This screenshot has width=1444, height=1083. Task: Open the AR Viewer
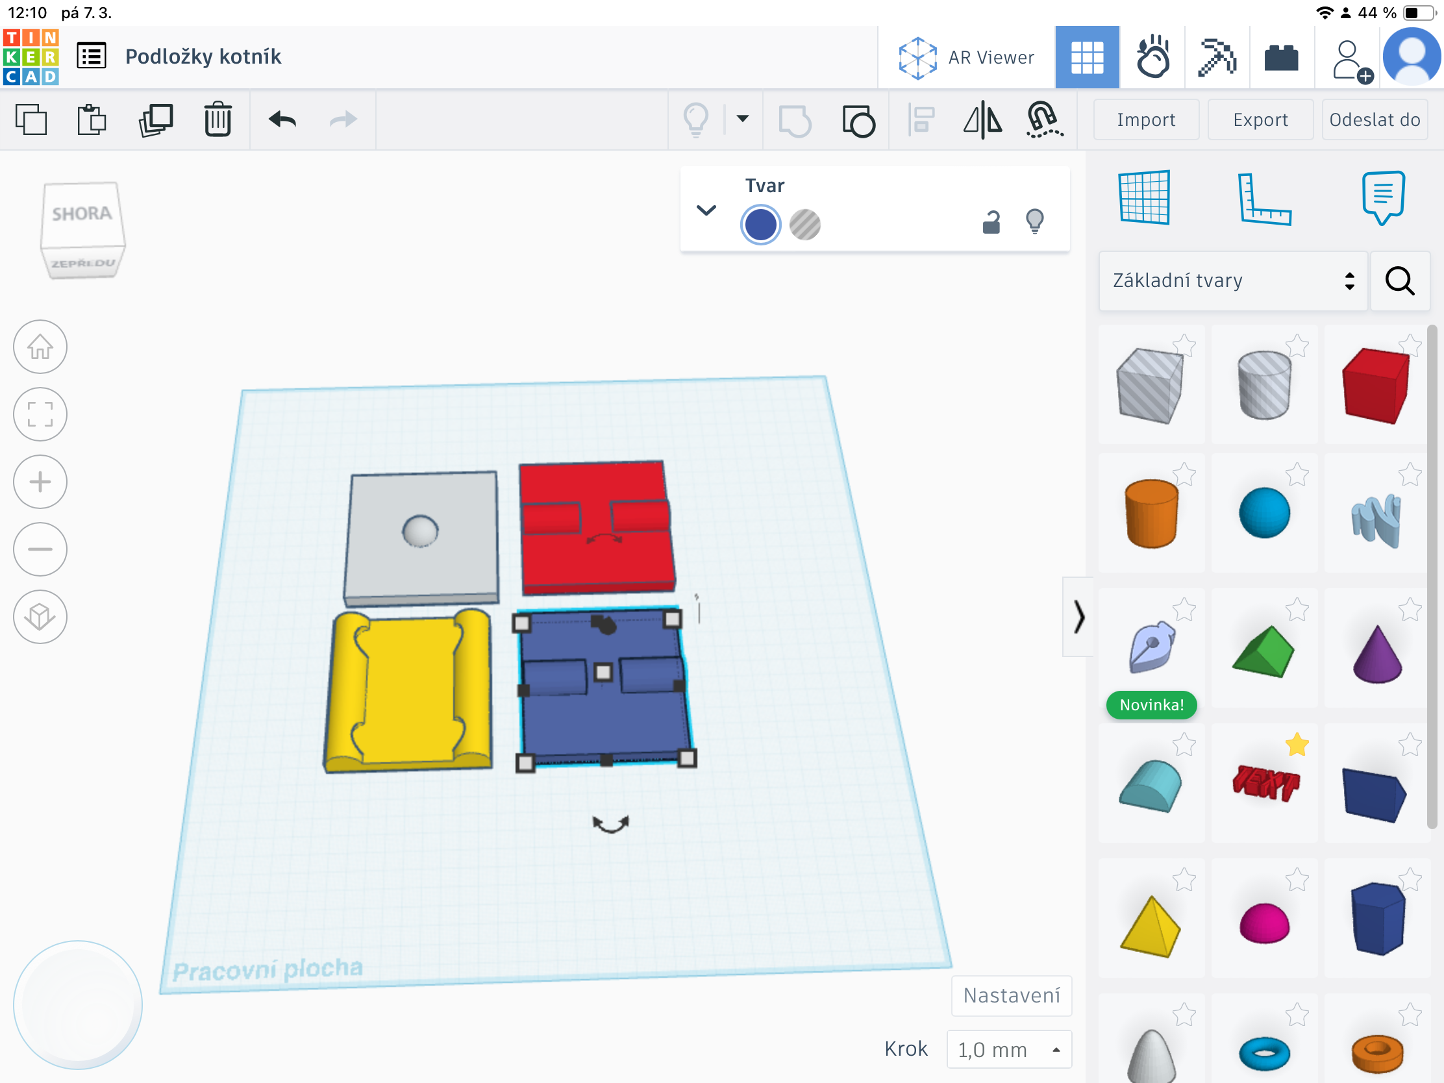pyautogui.click(x=966, y=57)
